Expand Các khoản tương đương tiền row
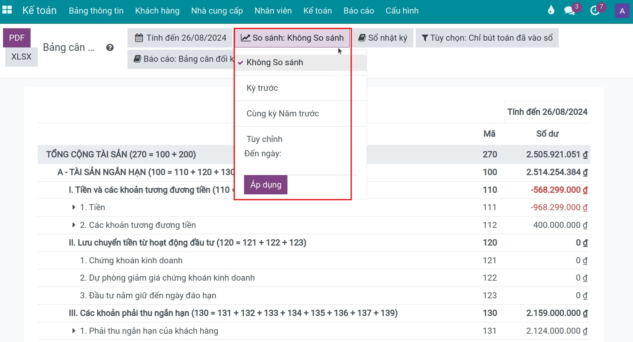The image size is (633, 342). click(74, 225)
